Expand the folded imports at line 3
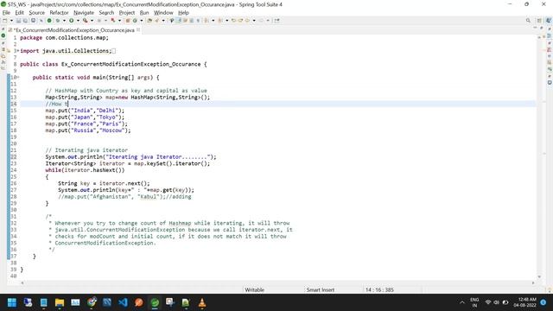The height and width of the screenshot is (311, 553). click(x=18, y=51)
